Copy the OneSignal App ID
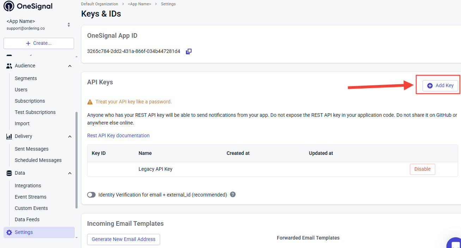The width and height of the screenshot is (461, 248). pos(189,52)
